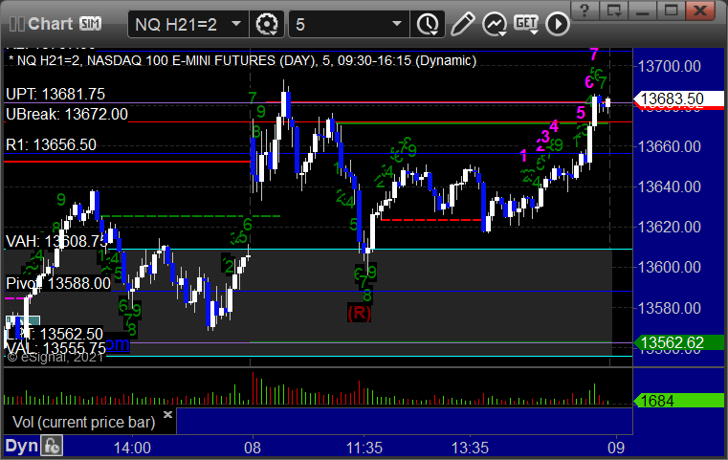The height and width of the screenshot is (460, 728).
Task: Click the R1: 13656.50 level label
Action: tap(51, 144)
